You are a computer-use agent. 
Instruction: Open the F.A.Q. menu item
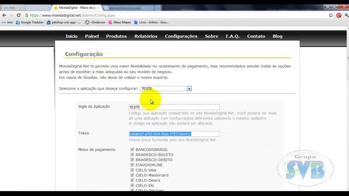(x=233, y=36)
